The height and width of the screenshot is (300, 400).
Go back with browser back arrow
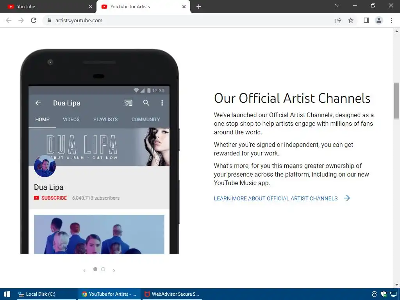point(9,20)
